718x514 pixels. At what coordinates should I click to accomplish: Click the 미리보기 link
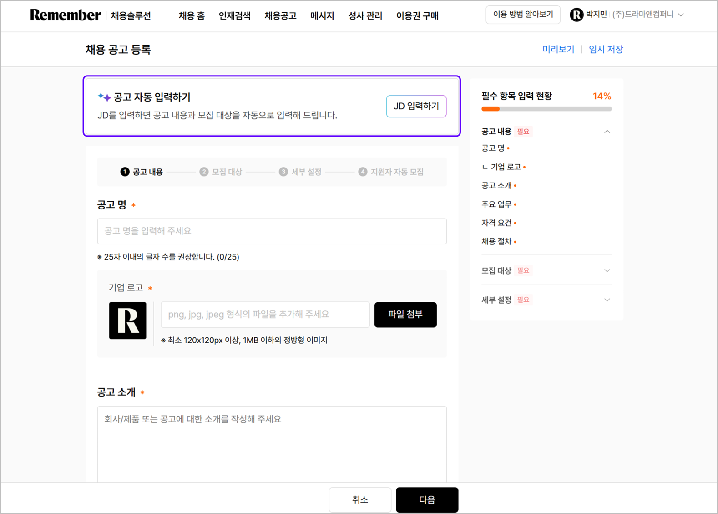[x=558, y=49]
